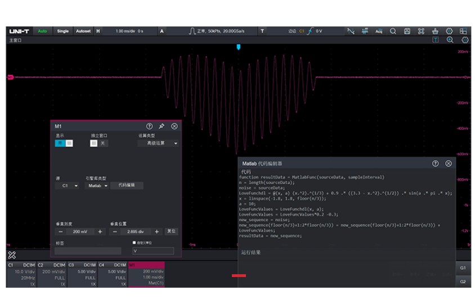Select the C2 channel tab
The image size is (475, 304).
point(52,274)
